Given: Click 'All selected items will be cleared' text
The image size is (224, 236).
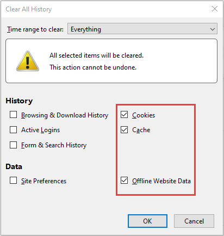Looking at the screenshot, I should click(97, 55).
